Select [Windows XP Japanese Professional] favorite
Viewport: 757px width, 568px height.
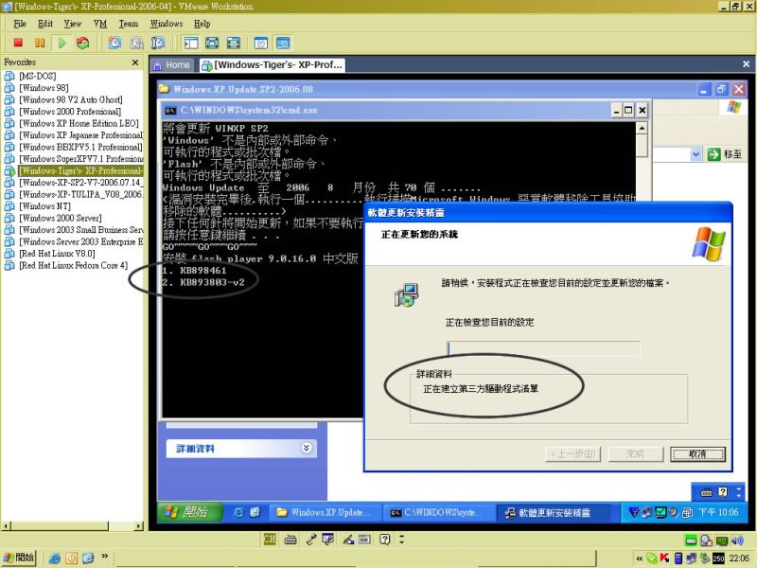click(x=74, y=135)
